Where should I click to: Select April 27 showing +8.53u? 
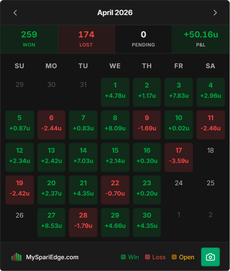click(51, 222)
